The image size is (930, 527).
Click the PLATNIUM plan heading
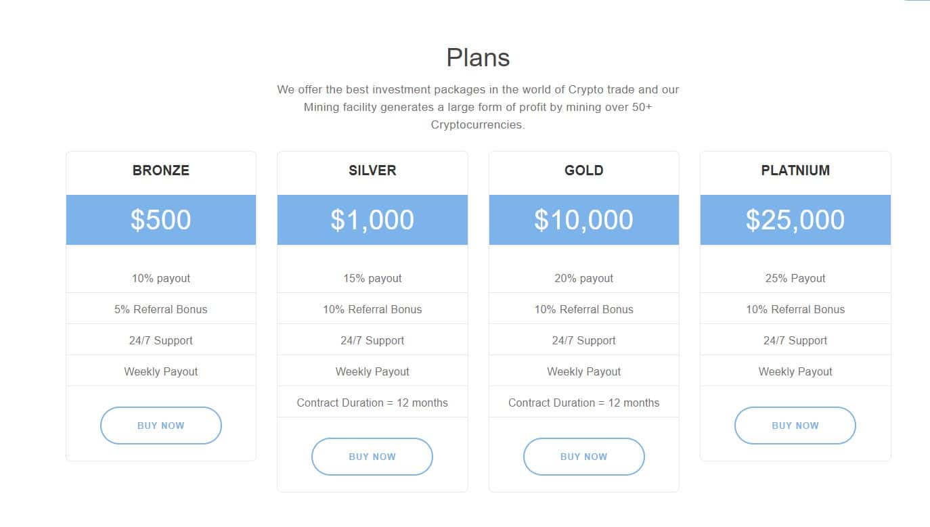(x=795, y=170)
